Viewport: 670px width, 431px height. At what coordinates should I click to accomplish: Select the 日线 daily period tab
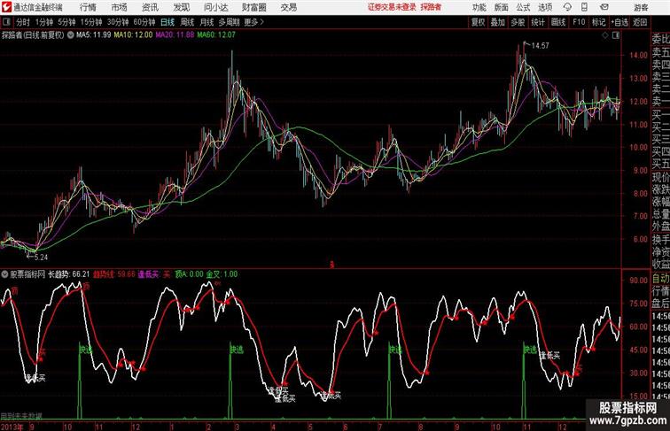coord(167,22)
